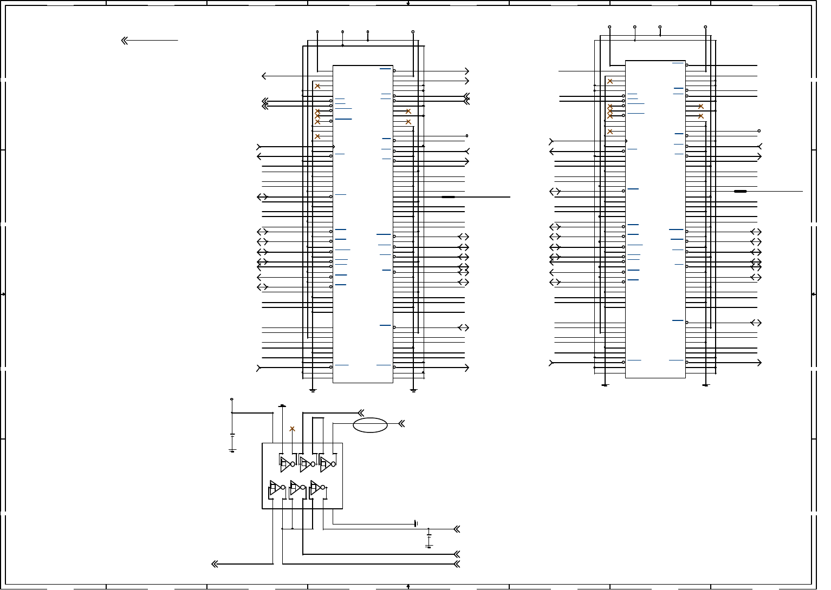Select the no-connect X marker above the inverter block

tap(292, 429)
